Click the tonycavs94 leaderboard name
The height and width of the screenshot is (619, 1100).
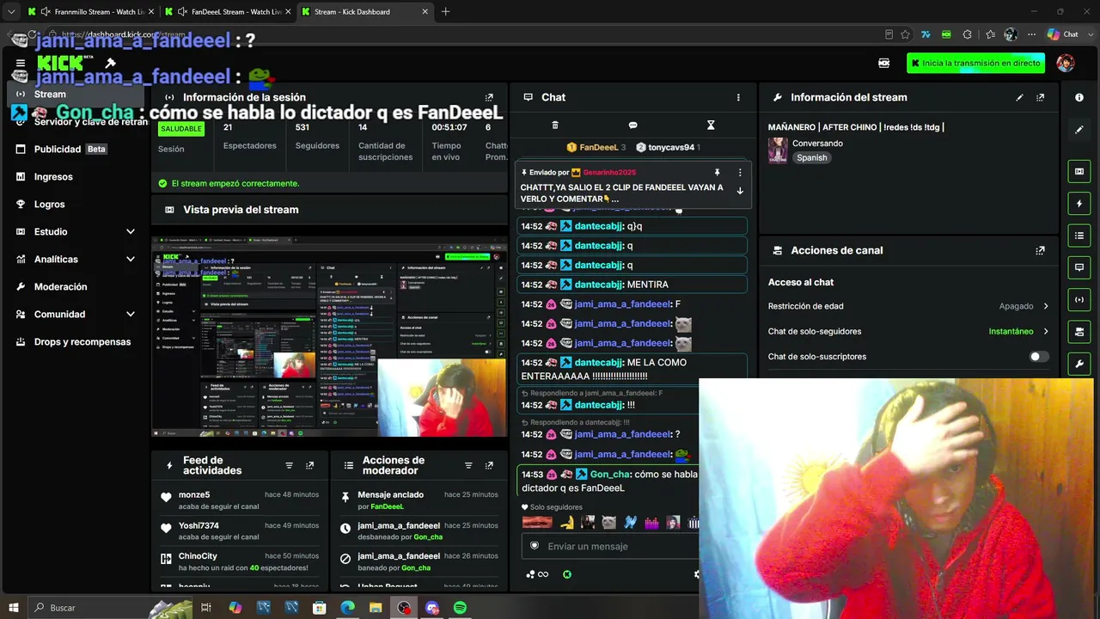coord(671,148)
